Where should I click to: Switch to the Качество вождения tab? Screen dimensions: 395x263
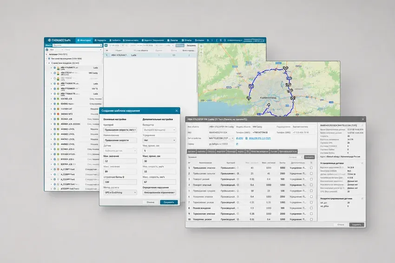[x=260, y=151]
